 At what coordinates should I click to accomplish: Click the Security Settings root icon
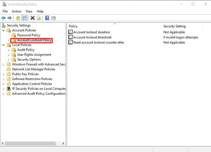click(x=4, y=25)
